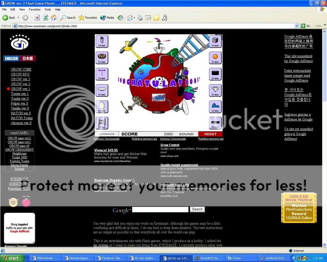Select the pipe item in GROW game
This screenshot has width=327, height=262.
coord(102,41)
